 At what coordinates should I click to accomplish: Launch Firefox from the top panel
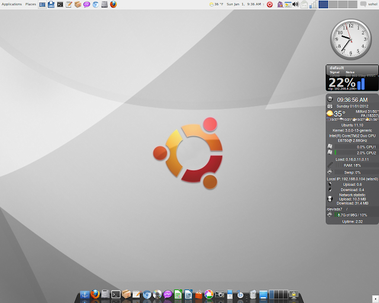click(113, 4)
